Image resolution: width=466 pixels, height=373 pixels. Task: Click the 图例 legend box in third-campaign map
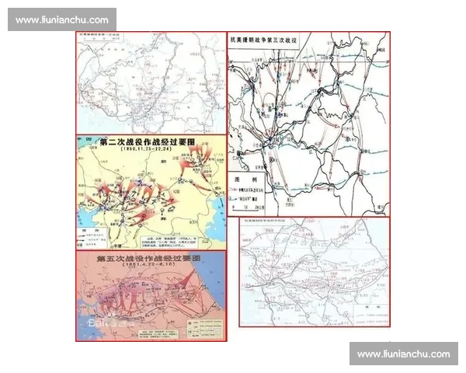(x=246, y=193)
